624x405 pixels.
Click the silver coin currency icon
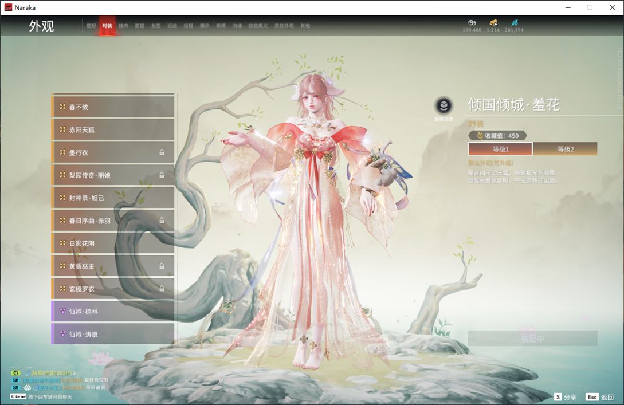click(x=472, y=23)
